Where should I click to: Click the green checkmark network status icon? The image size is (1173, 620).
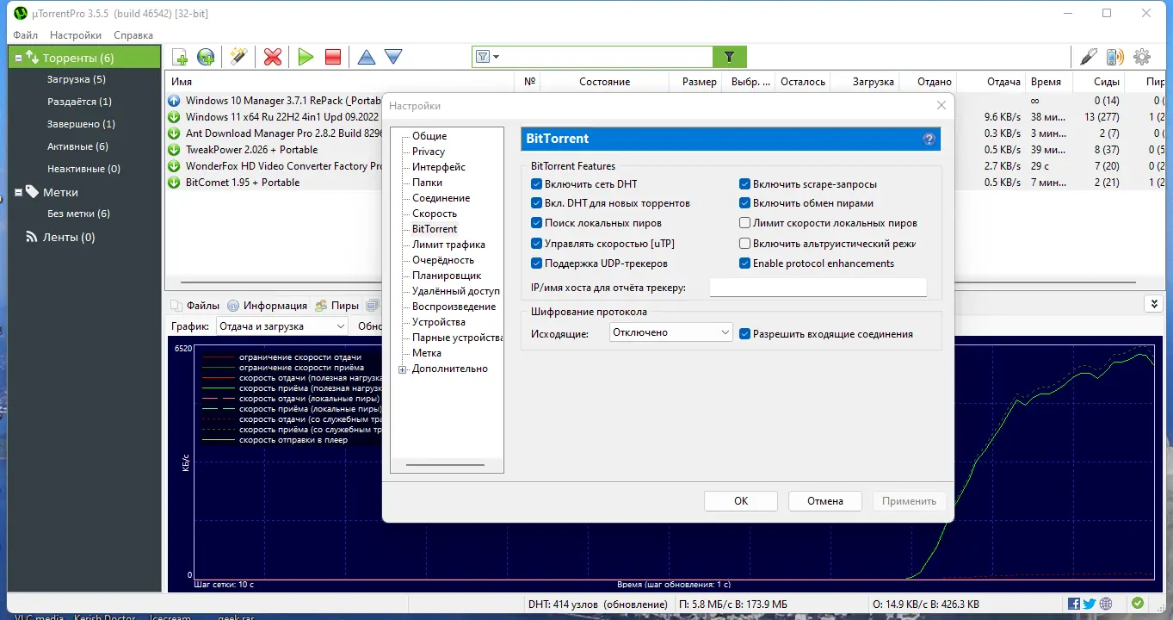pyautogui.click(x=1138, y=604)
